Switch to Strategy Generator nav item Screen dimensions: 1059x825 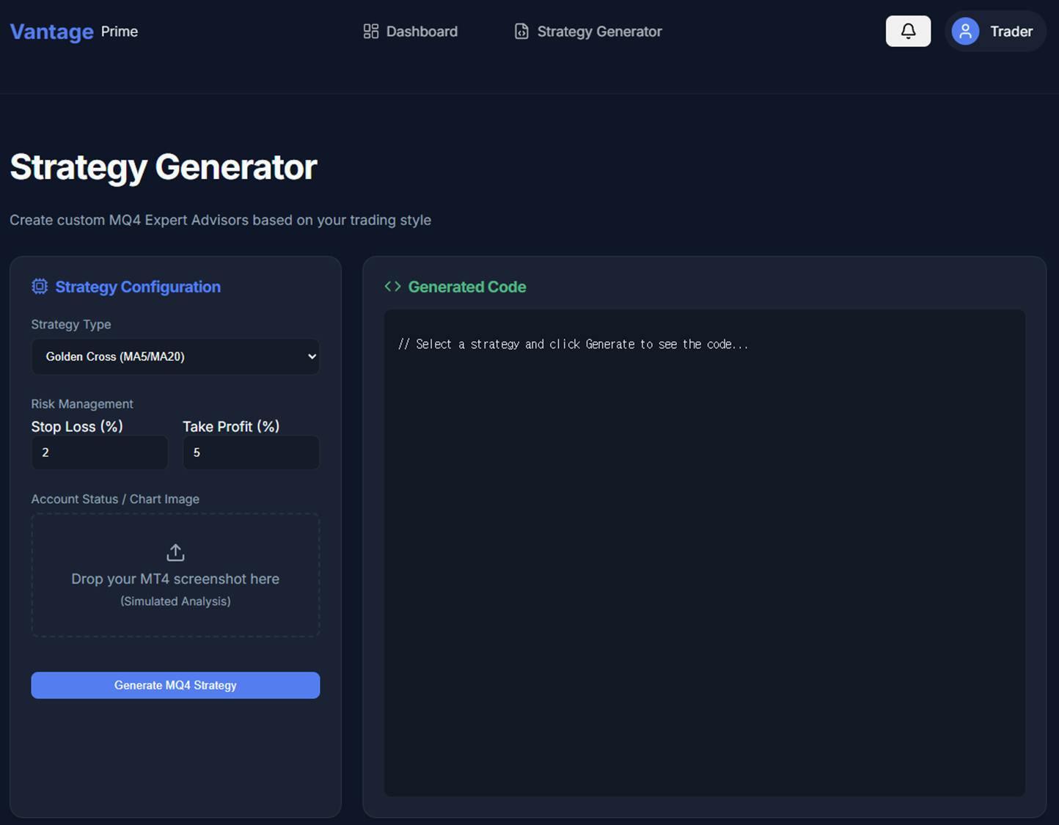click(x=588, y=32)
